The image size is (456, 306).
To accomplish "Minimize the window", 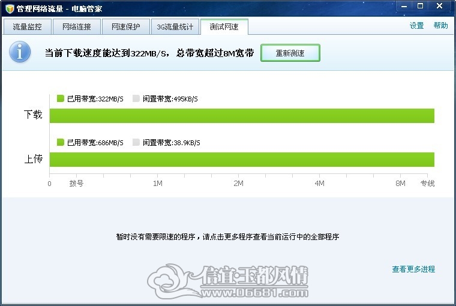I will pyautogui.click(x=404, y=6).
